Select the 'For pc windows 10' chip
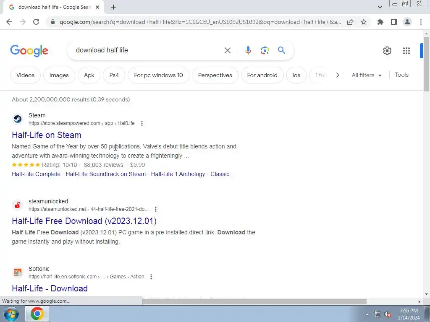Screen dimensions: 430x322 point(158,75)
